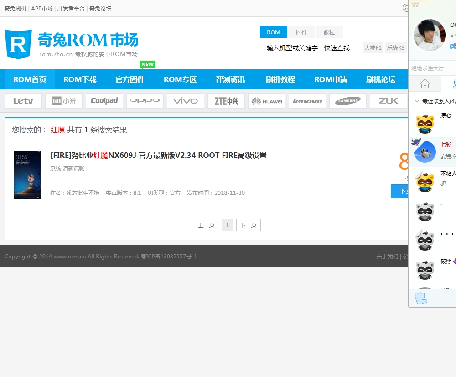Go to previous page with 上一页
456x377 pixels.
tap(206, 225)
